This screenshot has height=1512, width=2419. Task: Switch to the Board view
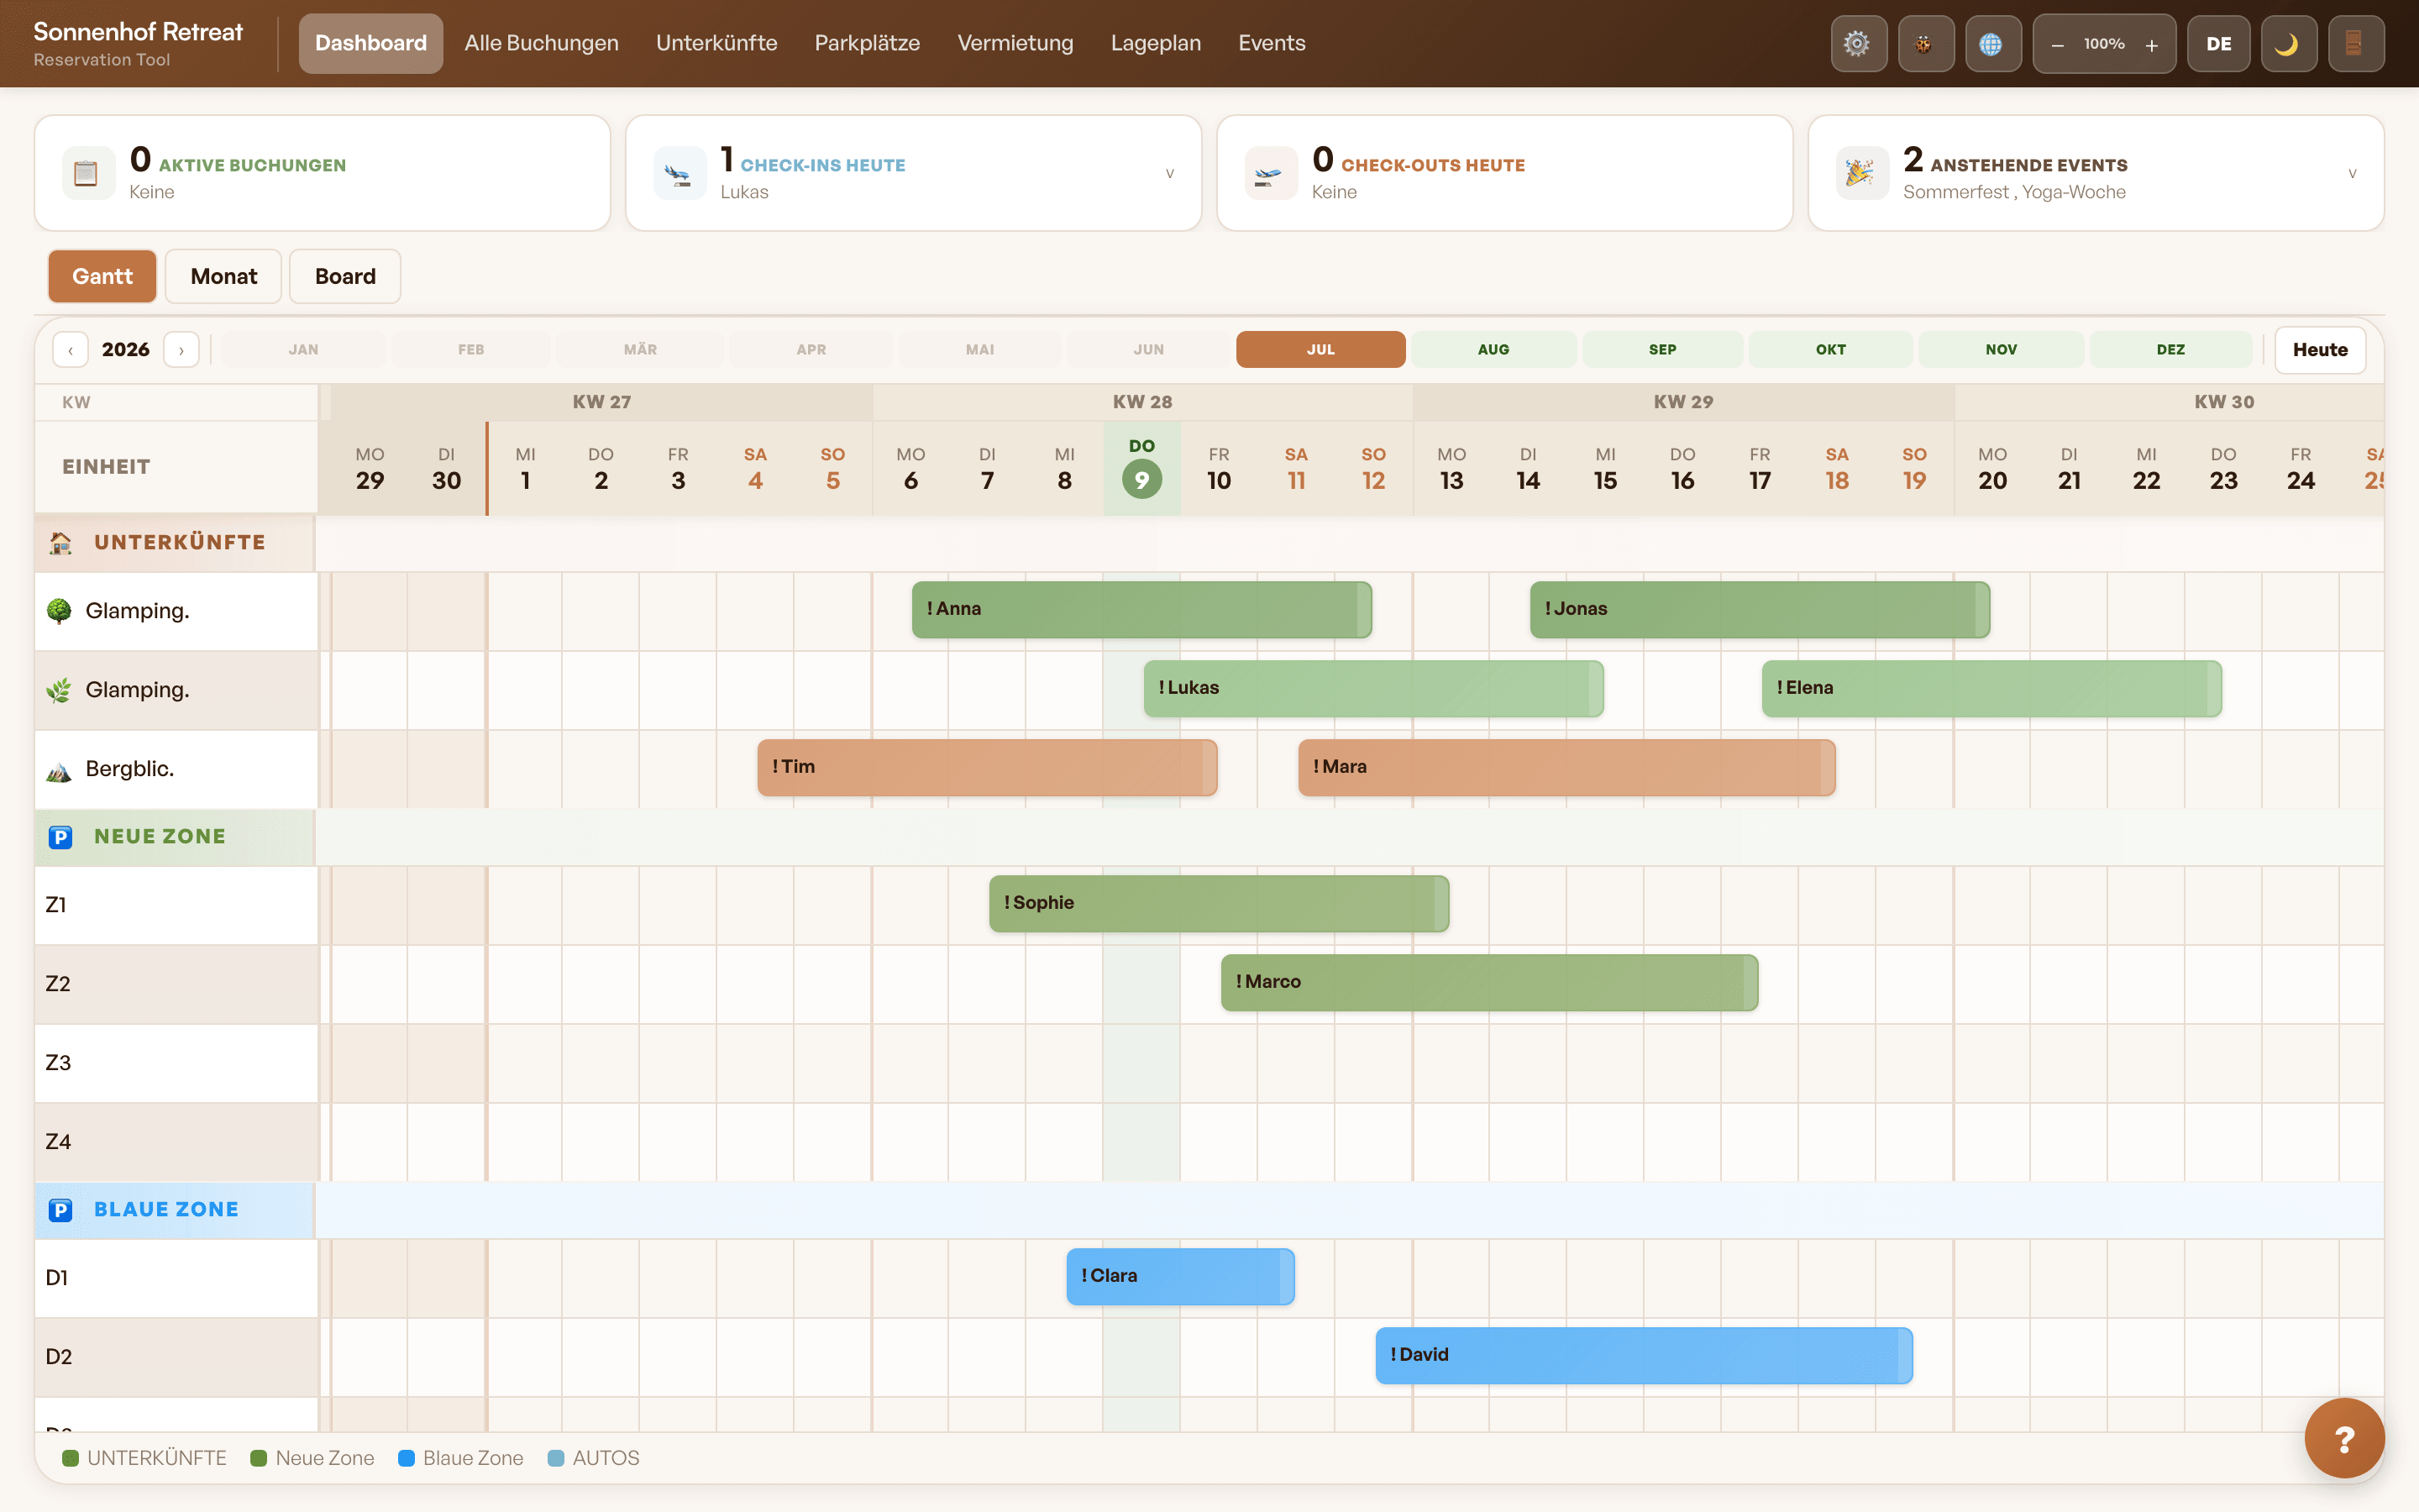(345, 276)
